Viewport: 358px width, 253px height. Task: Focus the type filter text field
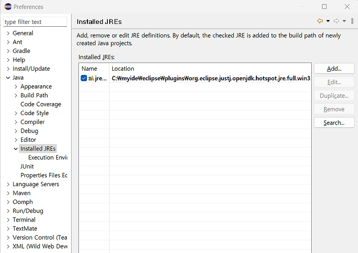pos(35,22)
